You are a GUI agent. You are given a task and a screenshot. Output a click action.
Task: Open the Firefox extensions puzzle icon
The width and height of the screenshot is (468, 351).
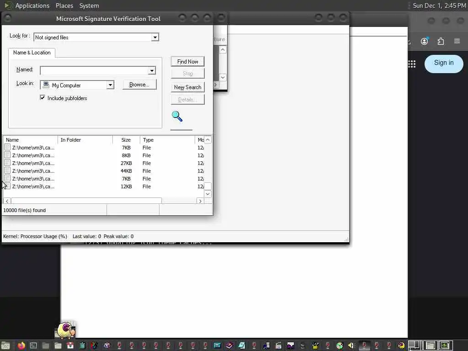[x=441, y=41]
